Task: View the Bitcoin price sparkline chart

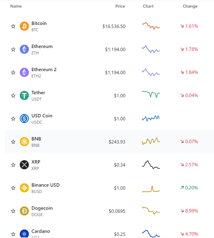Action: (x=151, y=26)
